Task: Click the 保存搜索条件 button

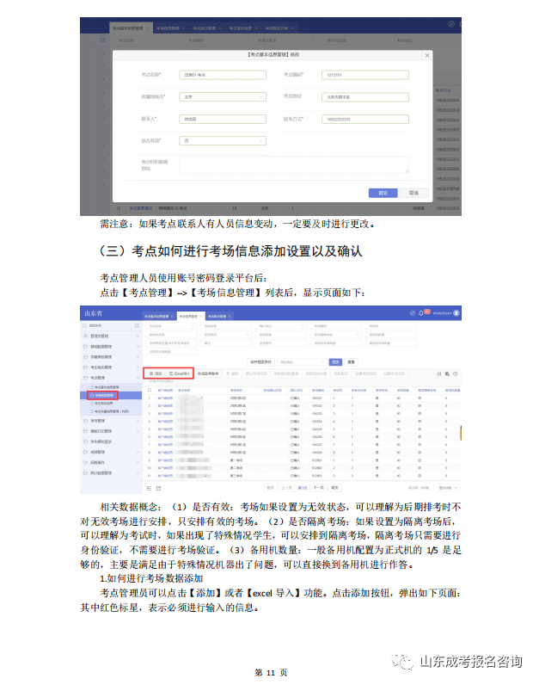Action: point(261,362)
